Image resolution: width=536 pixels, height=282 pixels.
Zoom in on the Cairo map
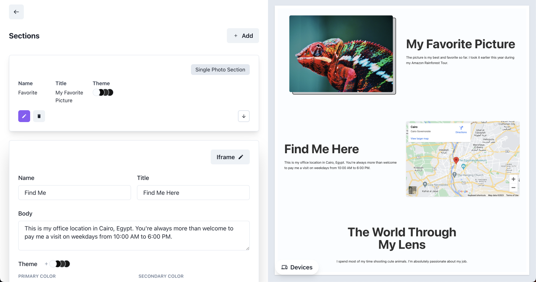513,179
